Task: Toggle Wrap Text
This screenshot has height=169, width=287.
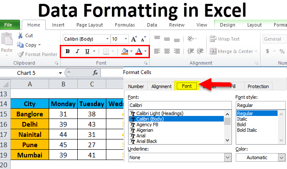Action: (x=225, y=39)
